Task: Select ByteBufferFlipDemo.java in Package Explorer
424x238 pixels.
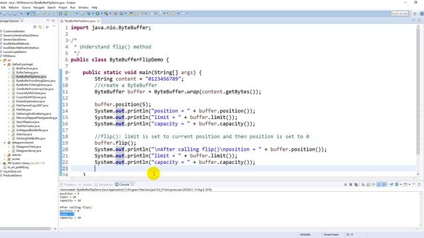Action: tap(31, 77)
